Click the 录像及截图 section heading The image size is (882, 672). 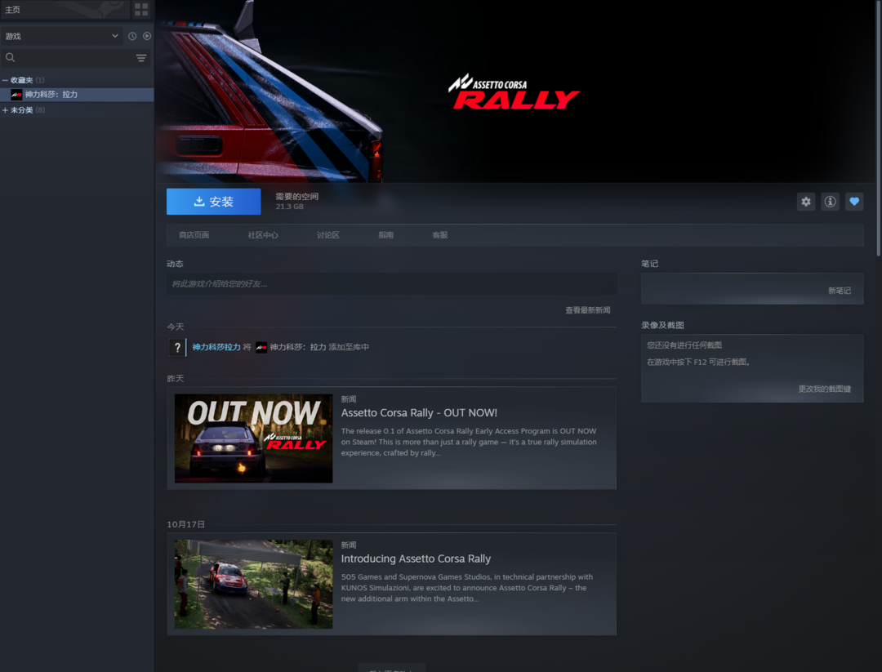[x=662, y=326]
